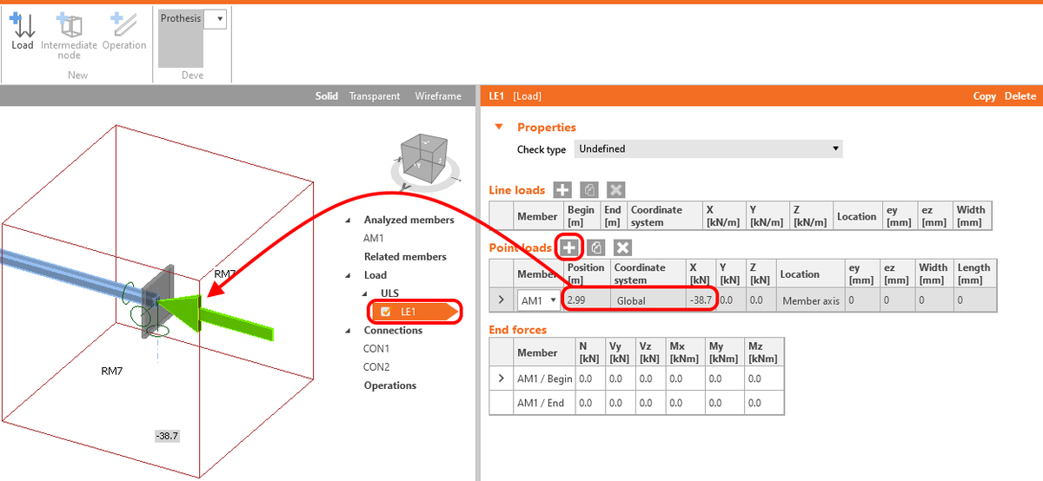Open the Check type dropdown
Screen dimensions: 1043x481
(x=708, y=148)
